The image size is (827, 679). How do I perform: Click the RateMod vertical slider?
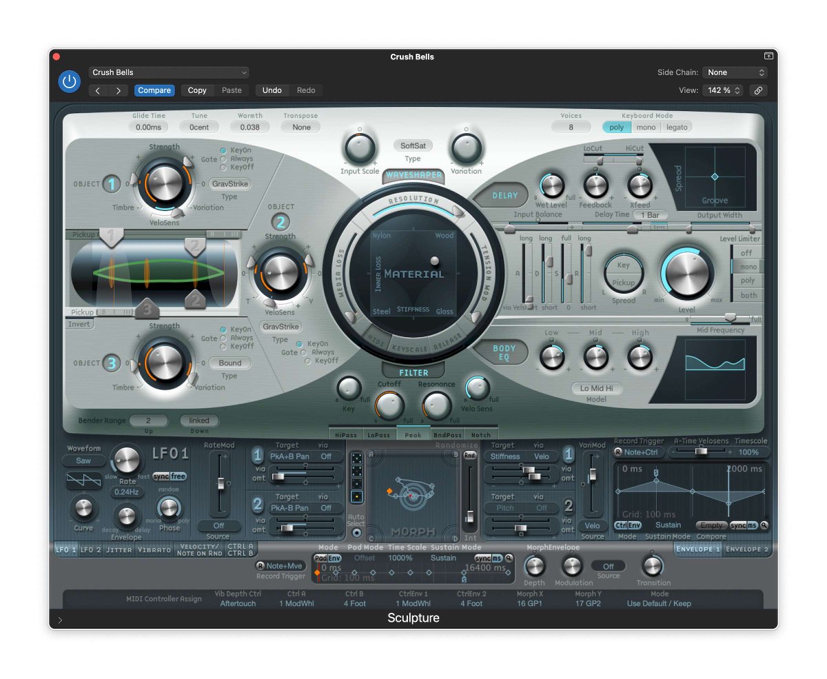(221, 484)
